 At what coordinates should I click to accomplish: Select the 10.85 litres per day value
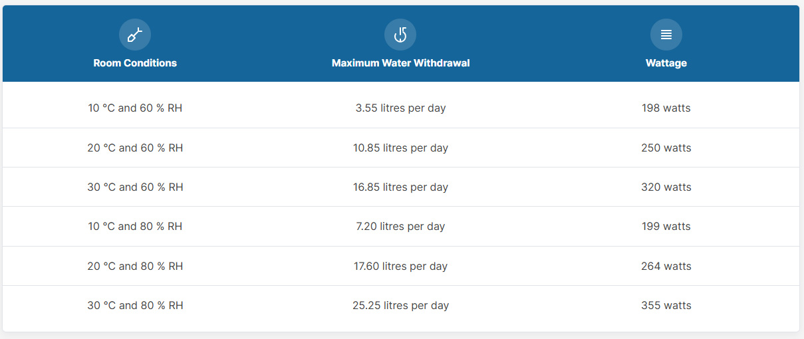pos(400,148)
